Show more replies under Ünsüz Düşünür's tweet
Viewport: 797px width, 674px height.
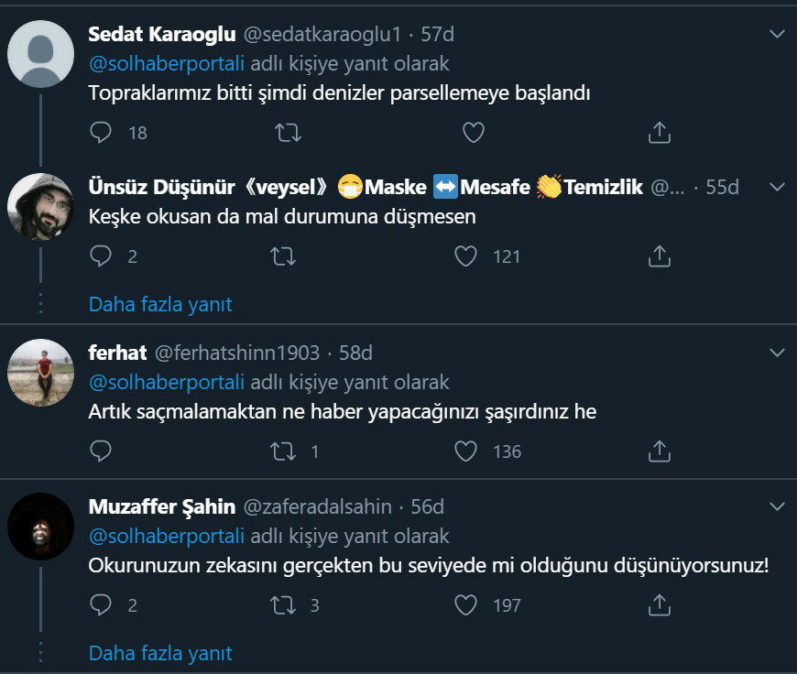point(160,304)
